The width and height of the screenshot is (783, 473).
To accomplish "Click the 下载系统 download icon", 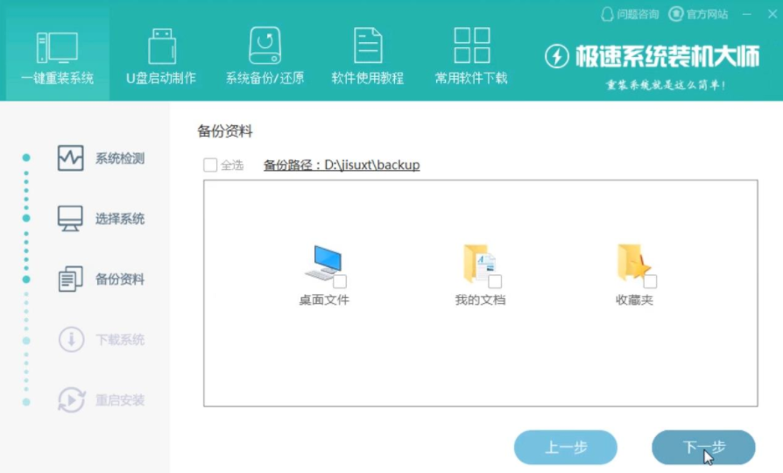I will (x=70, y=340).
